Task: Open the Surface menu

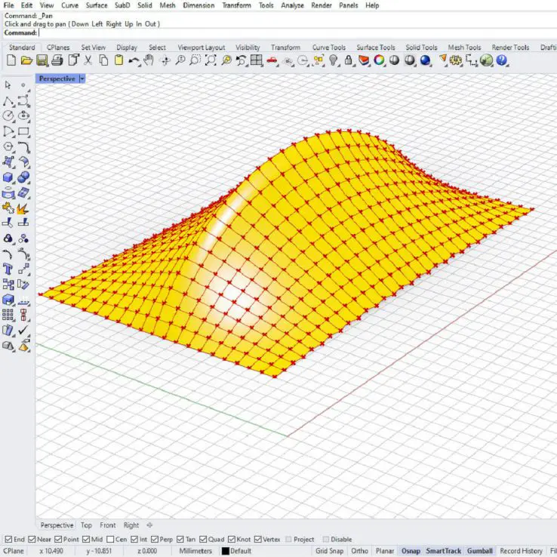Action: pos(96,5)
